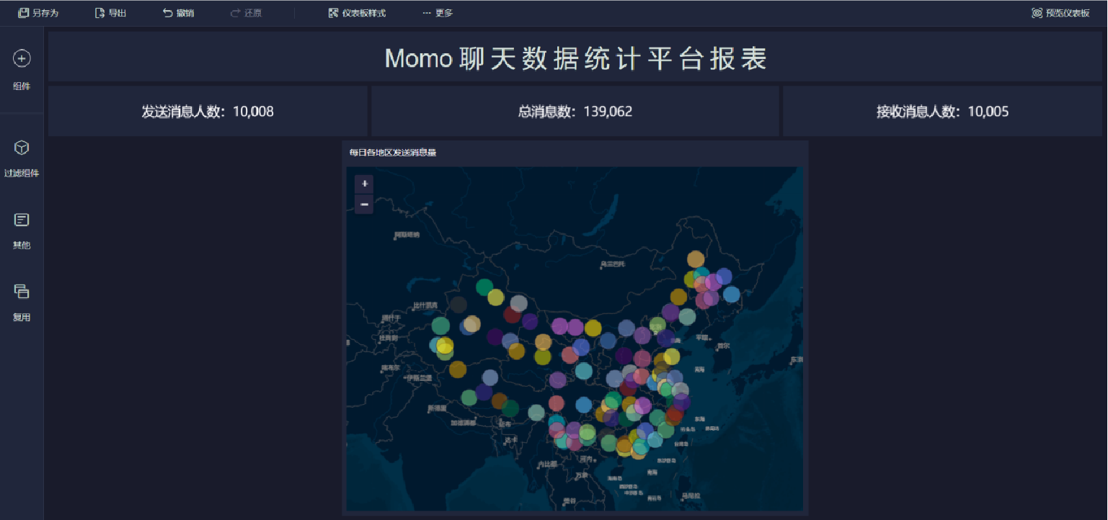Open the 组件 add component panel

pyautogui.click(x=22, y=71)
